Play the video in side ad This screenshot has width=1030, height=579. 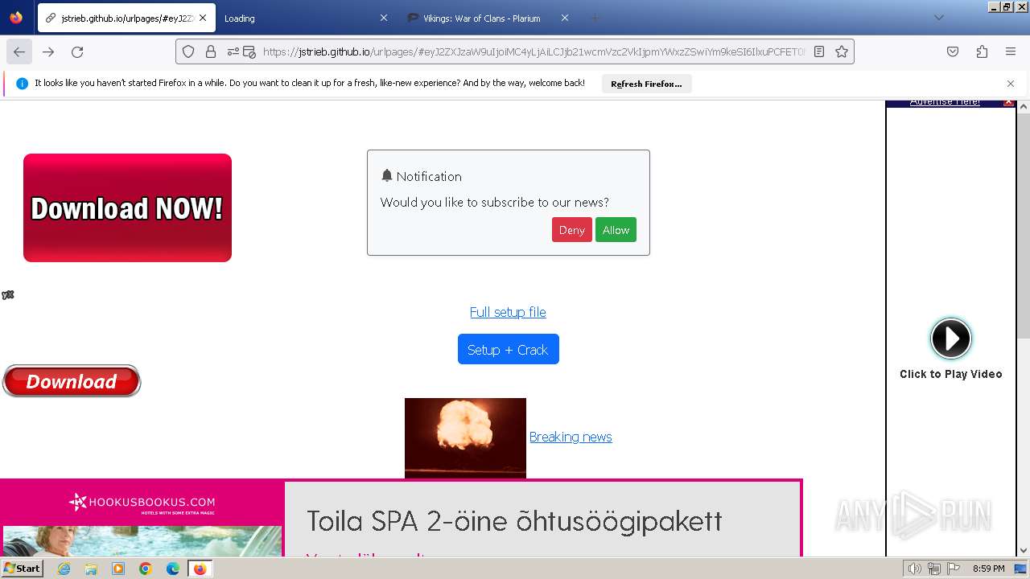point(951,339)
